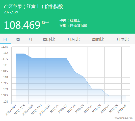The image size is (135, 121).
Task: Click the 2022/1/7 date label
Action: coord(105,109)
